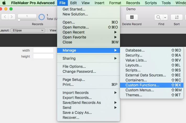Click the found set pie chart icon
Viewport: 186px width, 123px height.
(x=42, y=17)
